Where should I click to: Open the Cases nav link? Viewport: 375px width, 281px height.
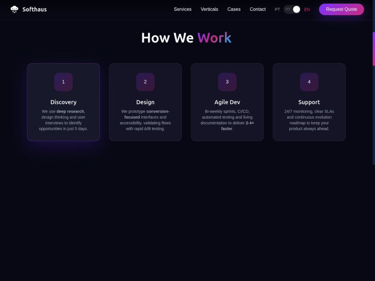click(234, 9)
